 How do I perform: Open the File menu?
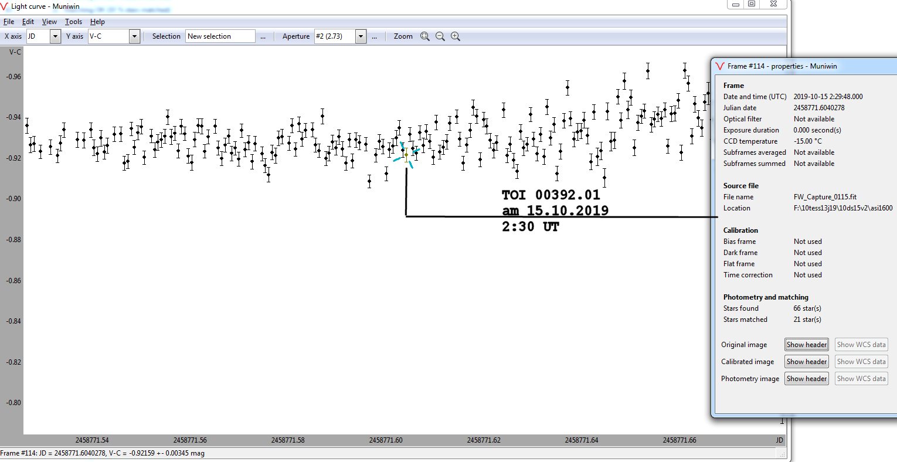(x=9, y=22)
